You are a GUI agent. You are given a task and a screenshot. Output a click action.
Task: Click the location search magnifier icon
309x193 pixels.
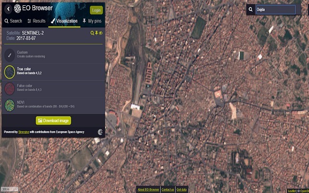pyautogui.click(x=250, y=9)
